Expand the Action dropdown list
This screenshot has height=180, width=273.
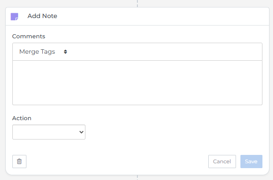[49, 132]
